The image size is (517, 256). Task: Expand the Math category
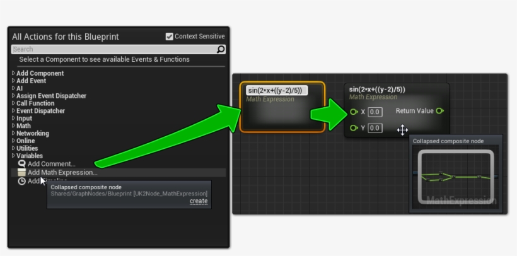click(x=13, y=126)
